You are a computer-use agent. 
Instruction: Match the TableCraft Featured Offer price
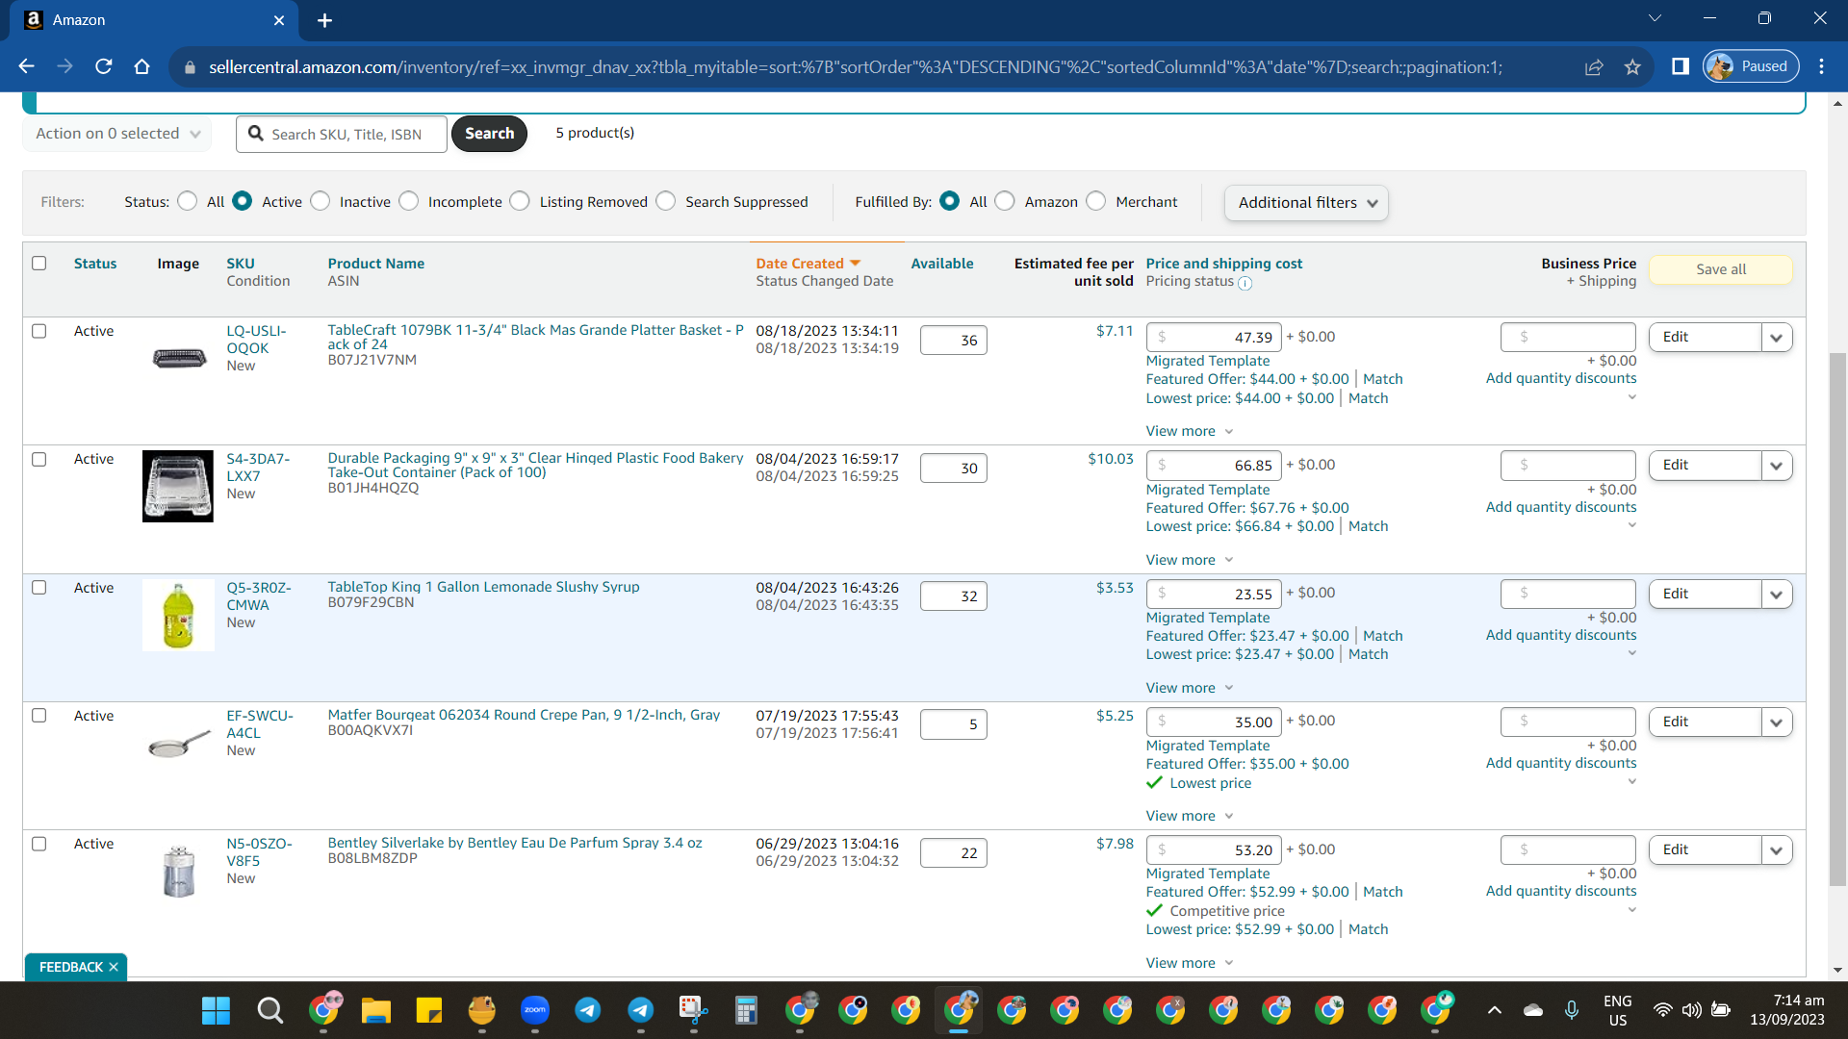tap(1383, 379)
